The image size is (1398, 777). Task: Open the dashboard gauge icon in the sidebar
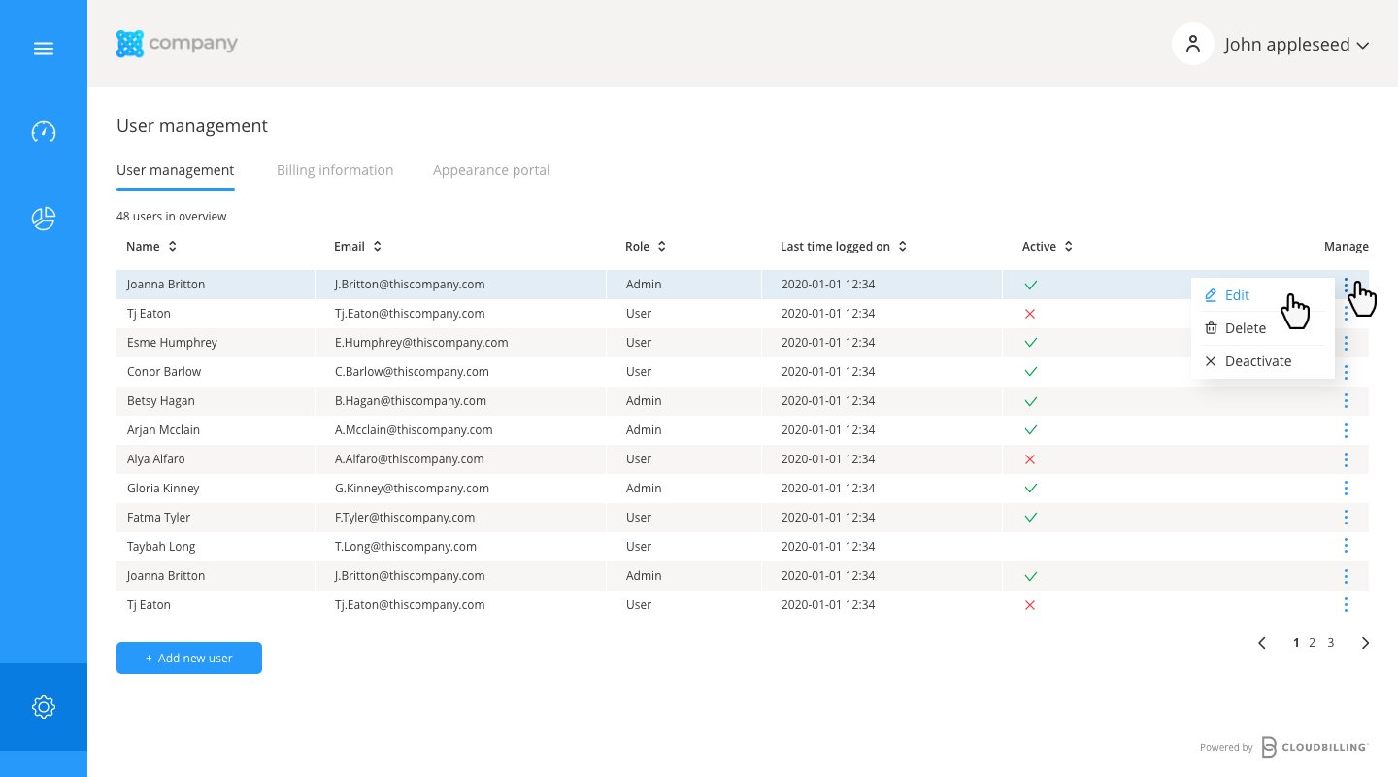(44, 132)
